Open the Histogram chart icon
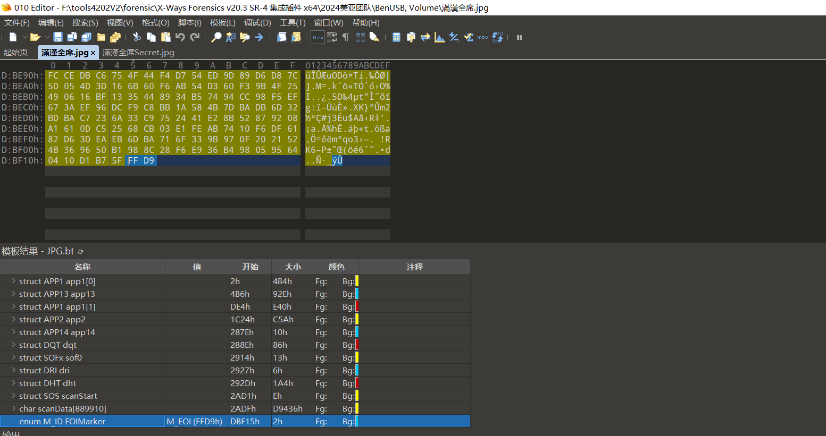The height and width of the screenshot is (436, 826). (439, 37)
